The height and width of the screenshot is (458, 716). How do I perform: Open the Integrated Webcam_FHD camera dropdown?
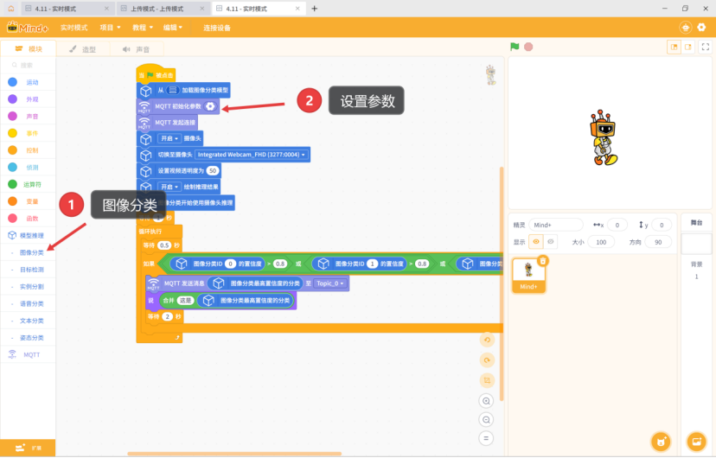252,155
